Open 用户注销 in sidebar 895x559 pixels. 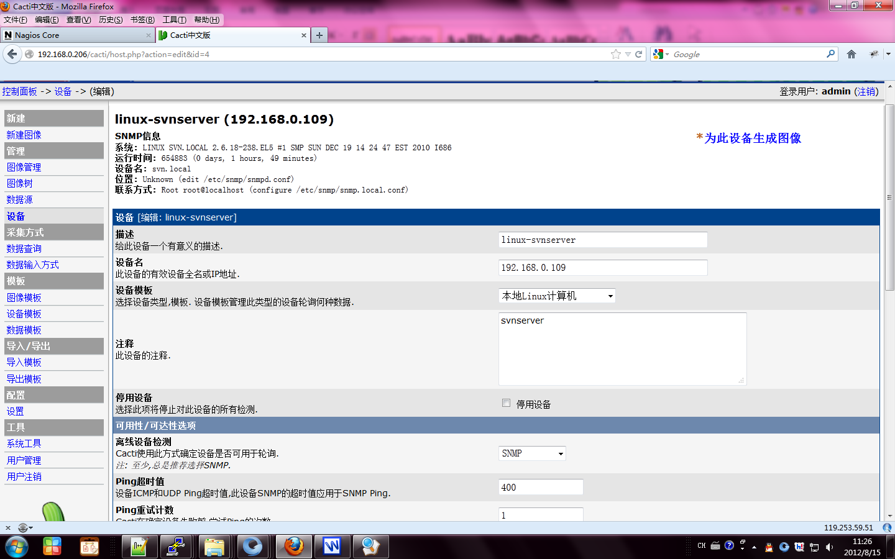tap(24, 476)
